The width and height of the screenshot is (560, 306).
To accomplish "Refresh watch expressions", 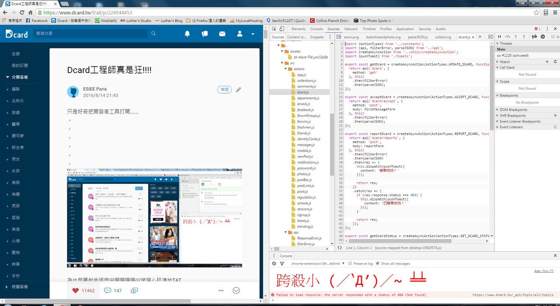I will [555, 62].
